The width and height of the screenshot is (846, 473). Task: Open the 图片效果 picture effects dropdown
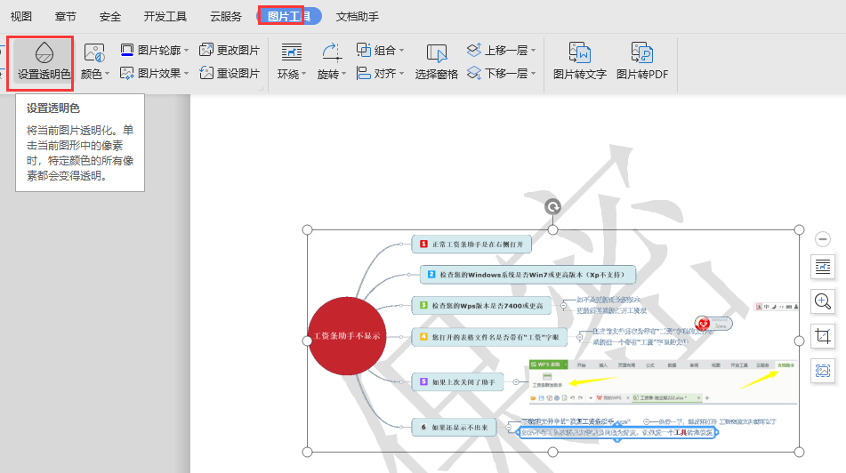155,73
